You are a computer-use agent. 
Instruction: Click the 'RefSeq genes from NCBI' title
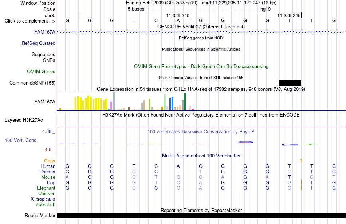[x=201, y=38]
